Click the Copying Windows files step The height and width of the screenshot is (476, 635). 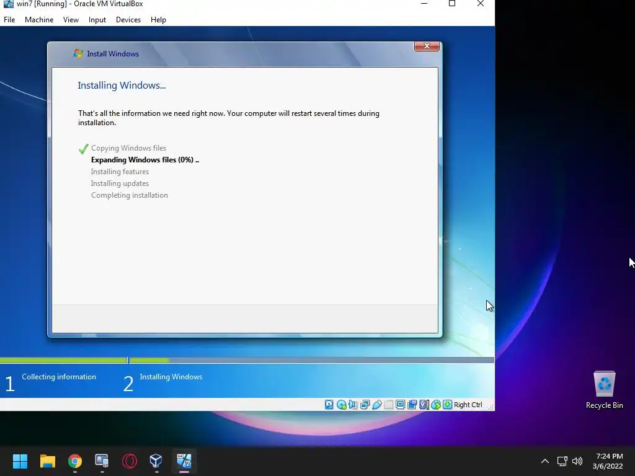pos(128,148)
